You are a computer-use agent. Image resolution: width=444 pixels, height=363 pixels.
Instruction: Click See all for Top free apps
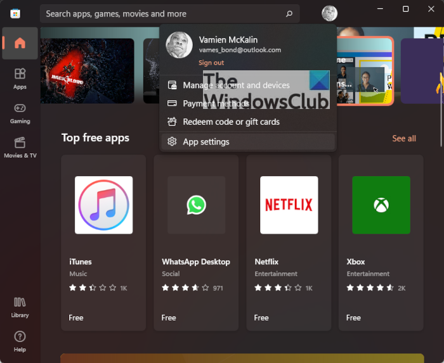tap(404, 138)
